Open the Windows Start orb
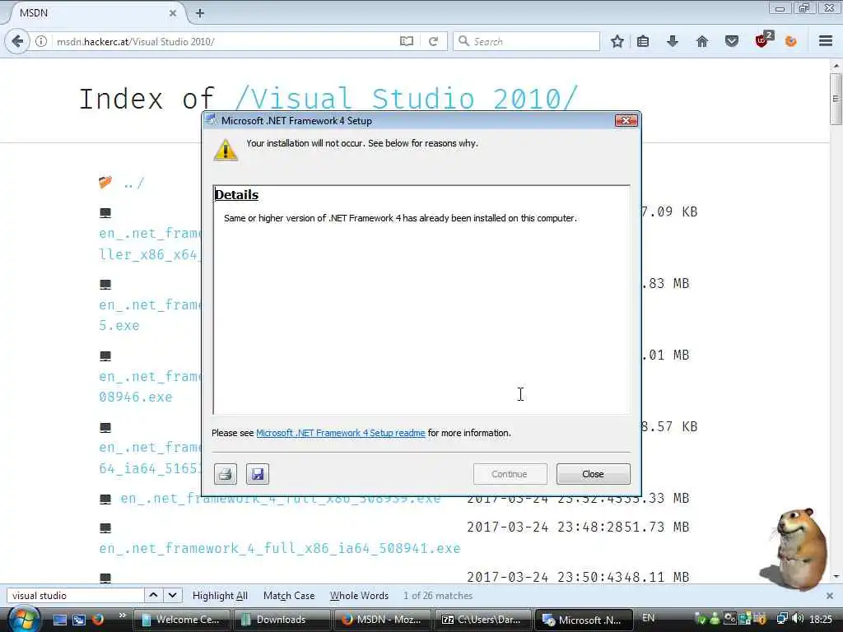Viewport: 843px width, 632px height. (22, 619)
